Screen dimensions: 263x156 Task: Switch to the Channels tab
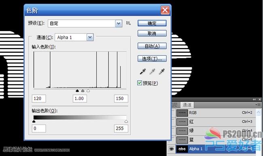(187, 105)
